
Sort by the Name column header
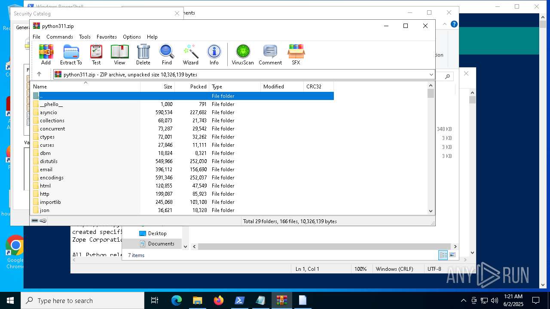[x=85, y=87]
